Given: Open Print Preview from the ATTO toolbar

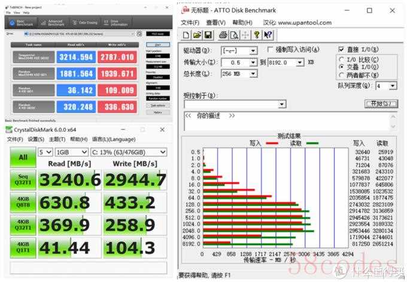Looking at the screenshot, I should (233, 35).
